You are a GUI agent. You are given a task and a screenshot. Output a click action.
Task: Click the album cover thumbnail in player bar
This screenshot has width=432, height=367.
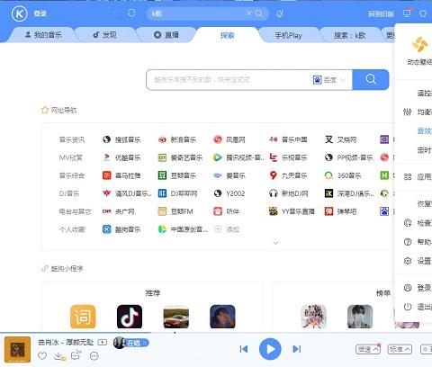click(17, 349)
